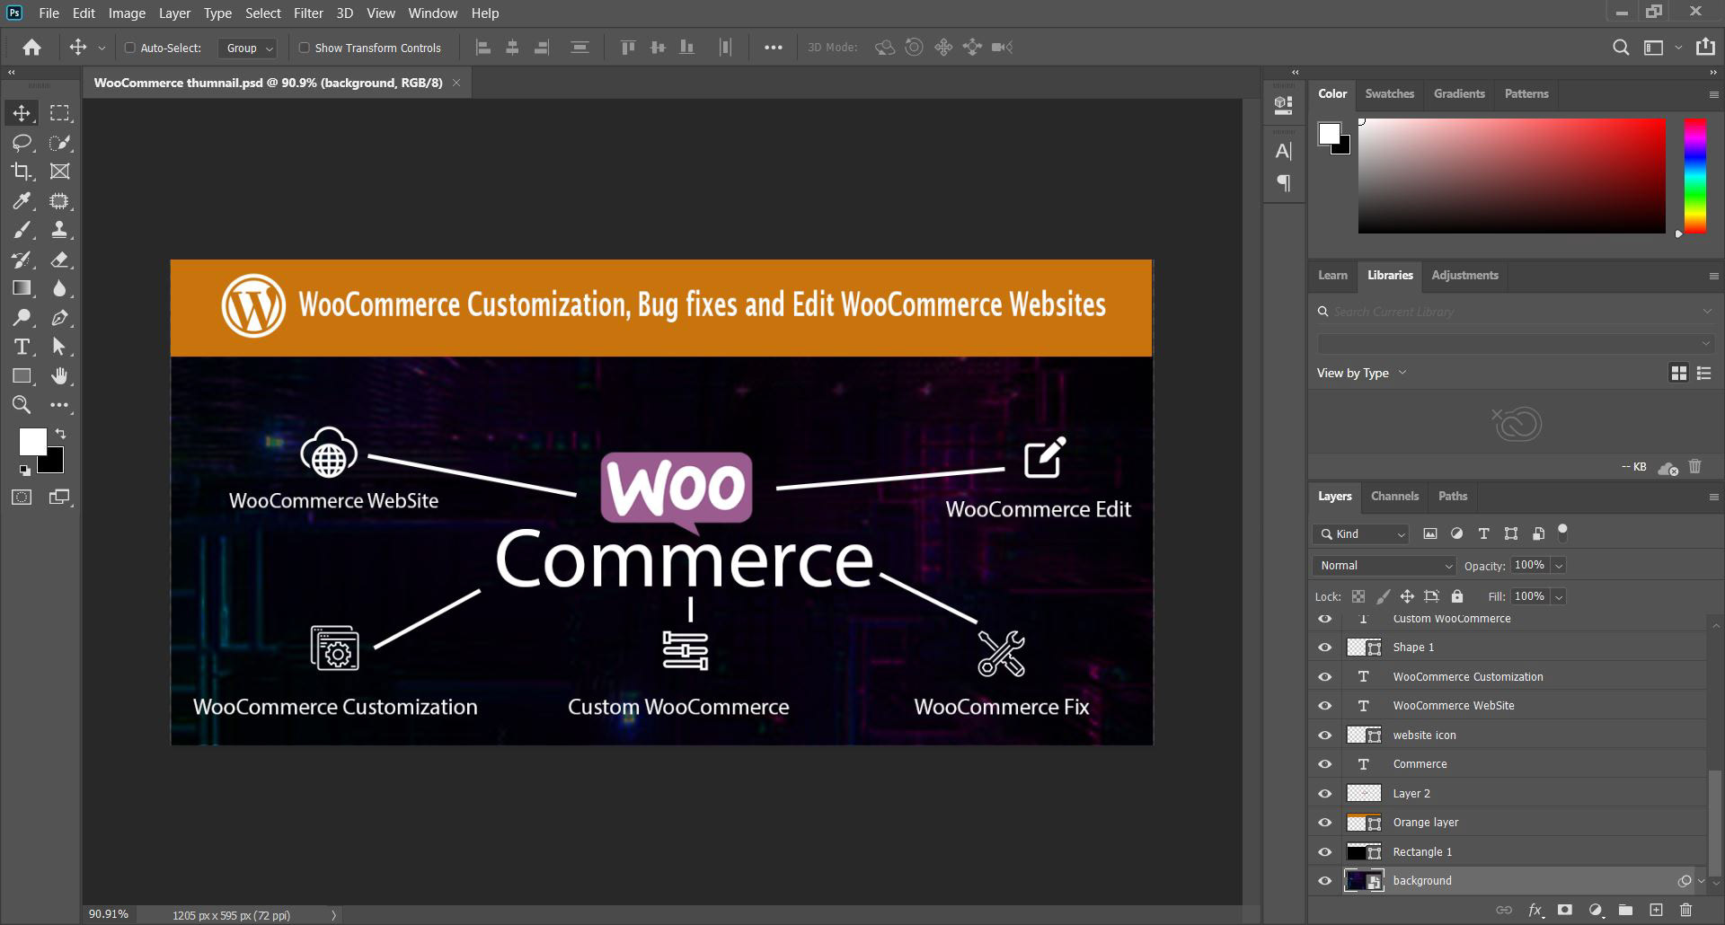1725x925 pixels.
Task: Select the Eraser tool
Action: (x=59, y=260)
